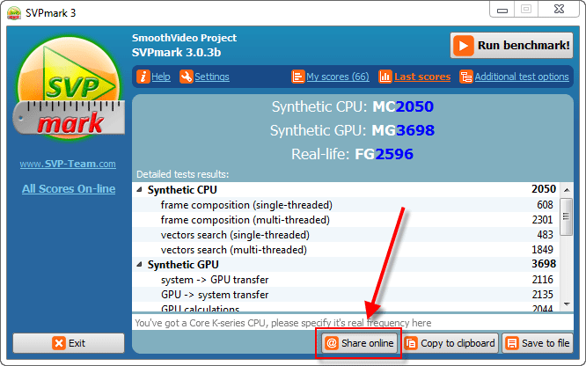The image size is (586, 366).
Task: Click the My scores list icon
Action: point(297,77)
